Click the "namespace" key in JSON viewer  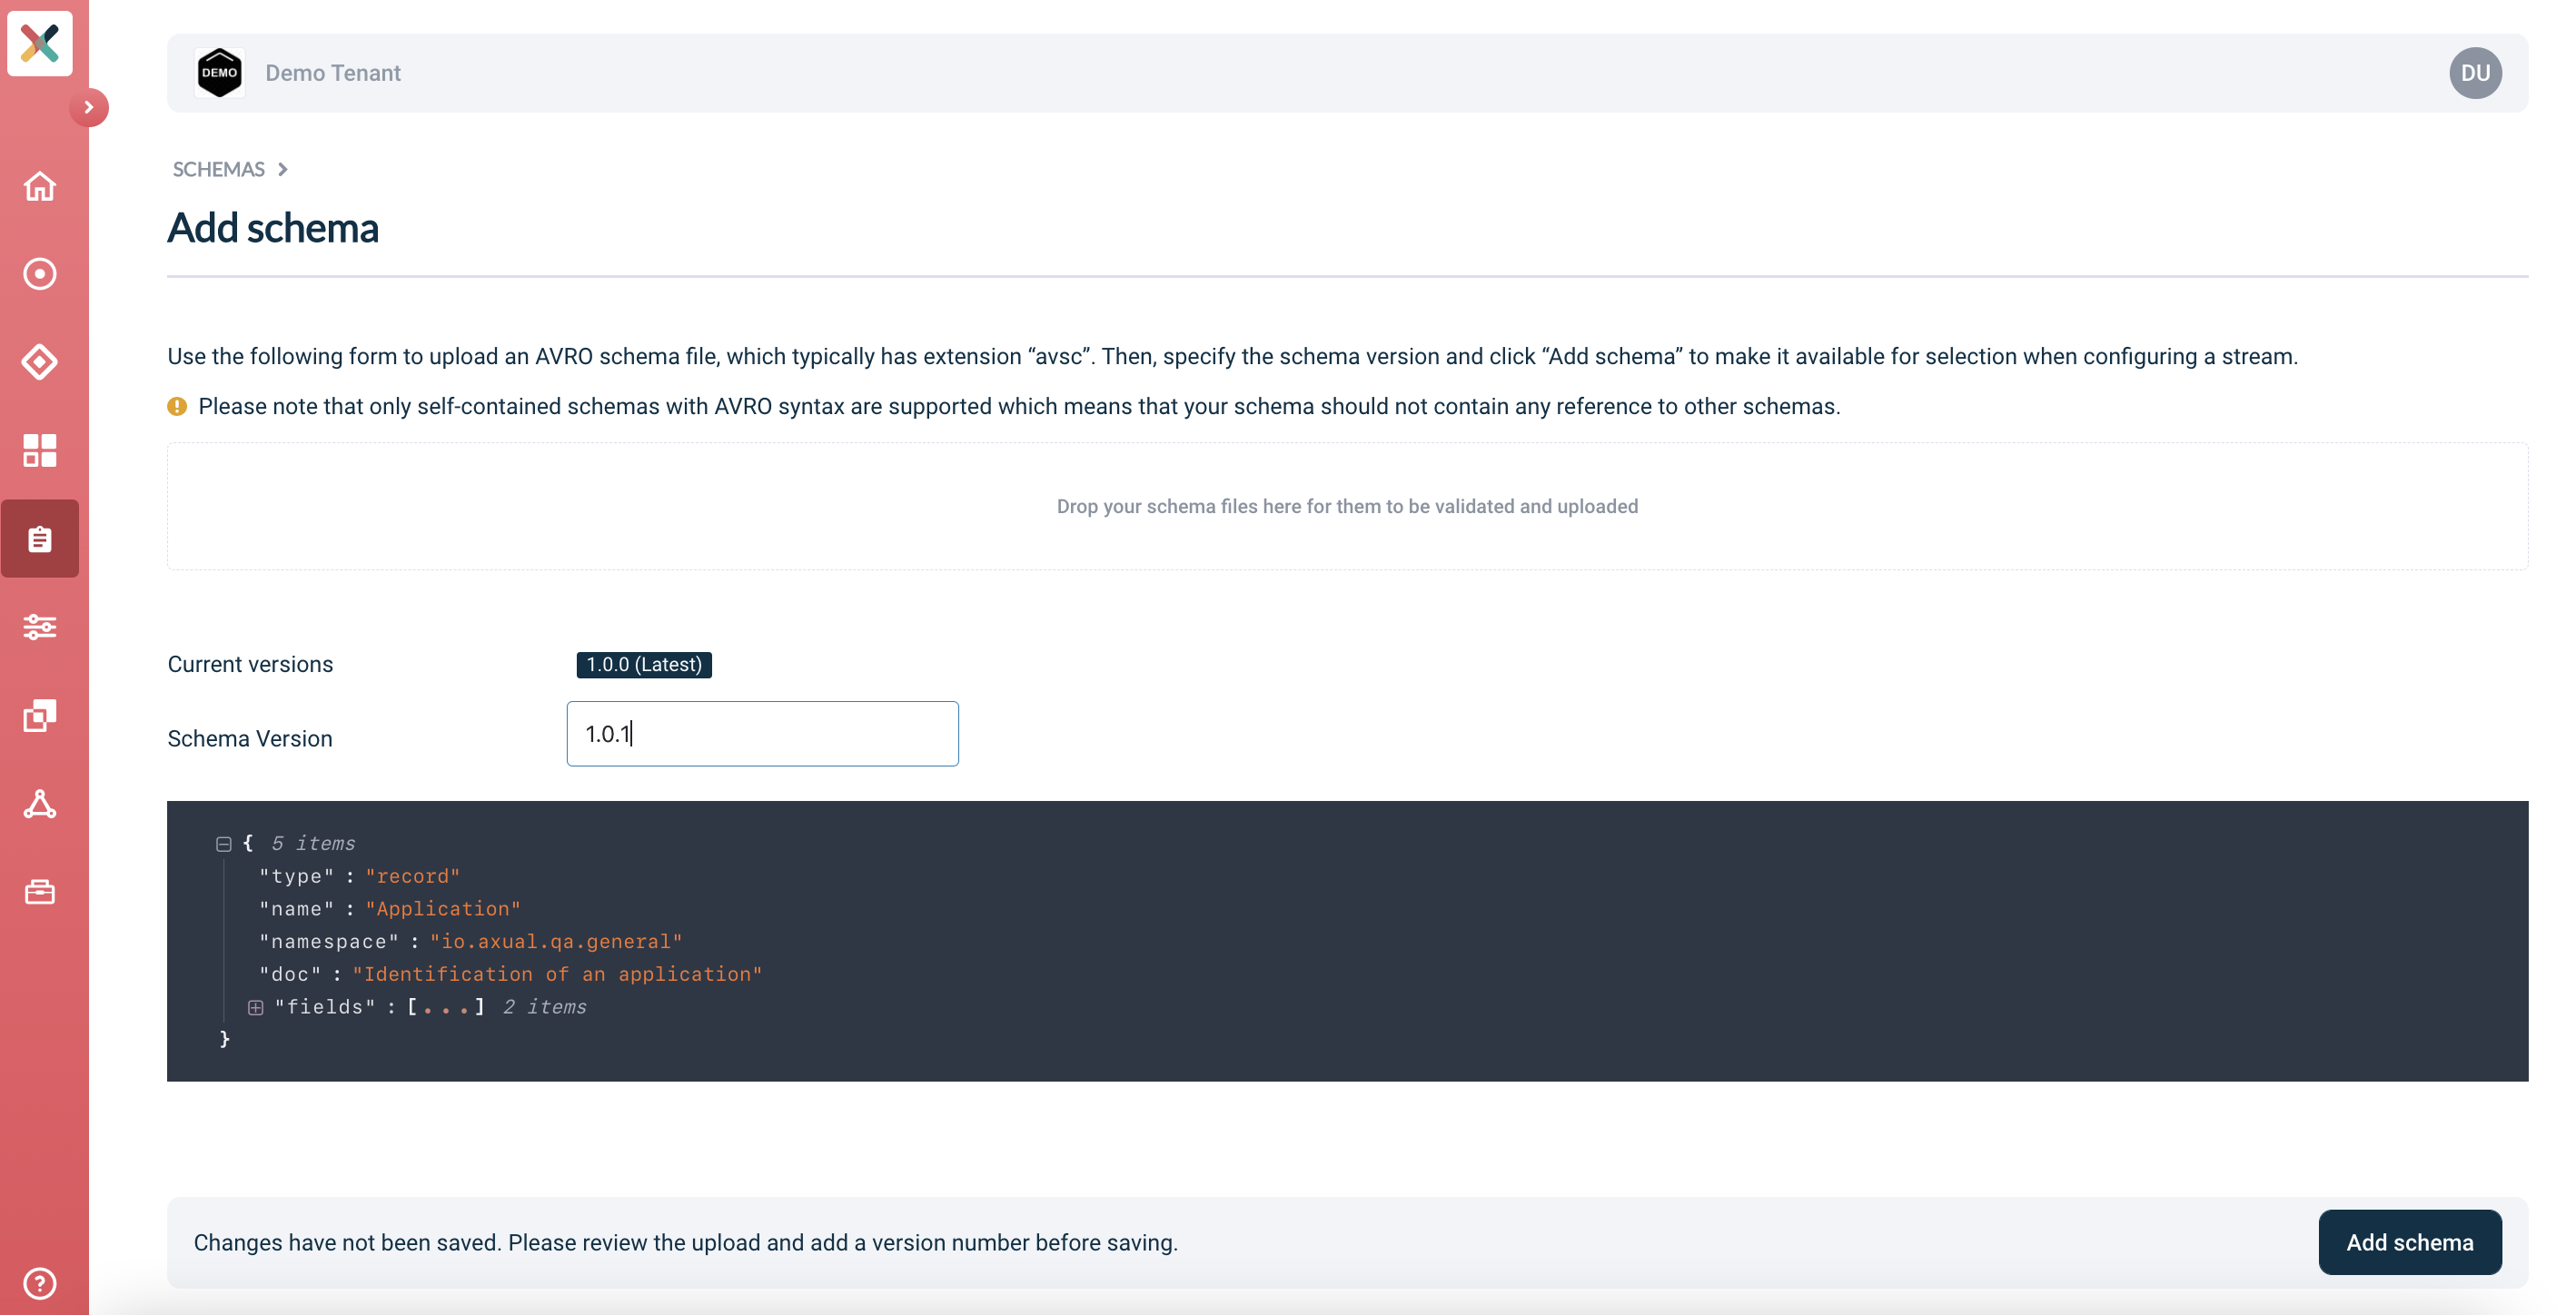329,942
